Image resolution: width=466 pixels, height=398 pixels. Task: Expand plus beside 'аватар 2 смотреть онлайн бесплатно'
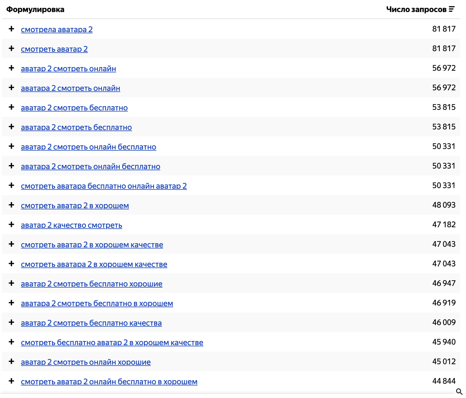[11, 146]
